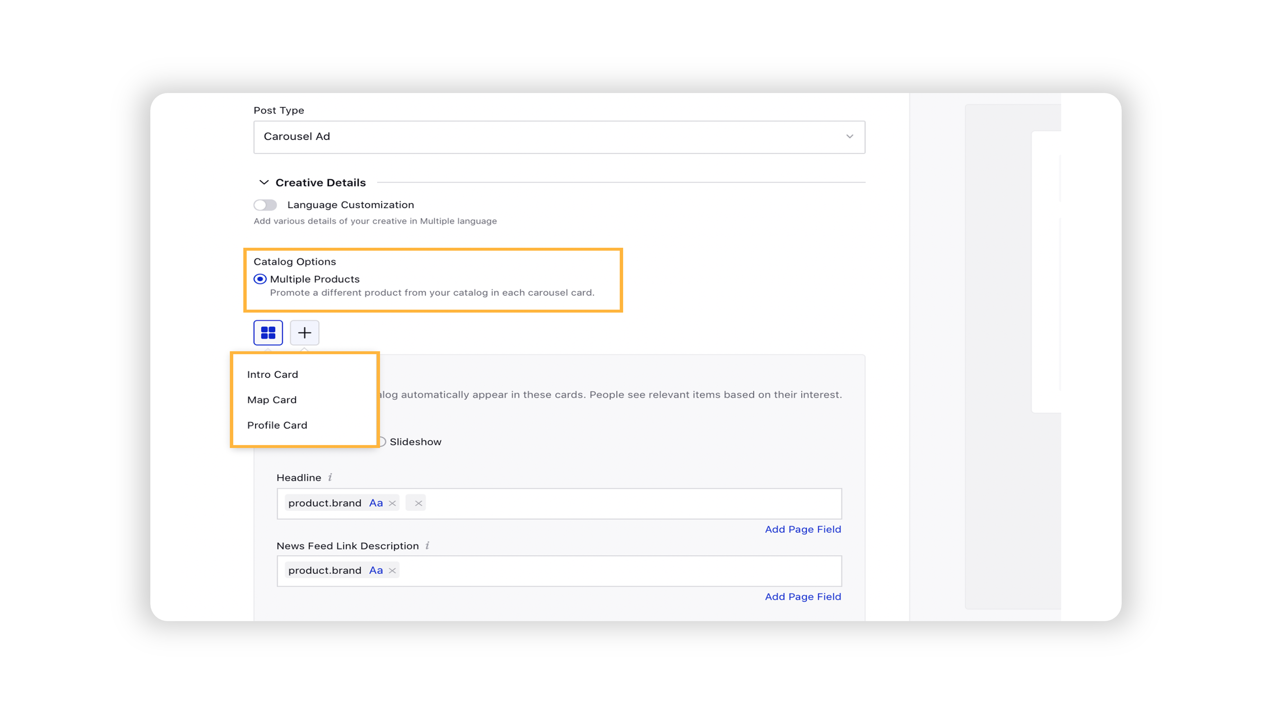Toggle the Aa option in News Feed Description tag
Viewport: 1272px width, 715px height.
(x=376, y=571)
